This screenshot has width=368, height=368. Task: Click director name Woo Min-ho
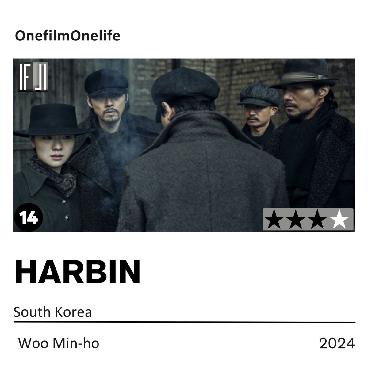(59, 343)
